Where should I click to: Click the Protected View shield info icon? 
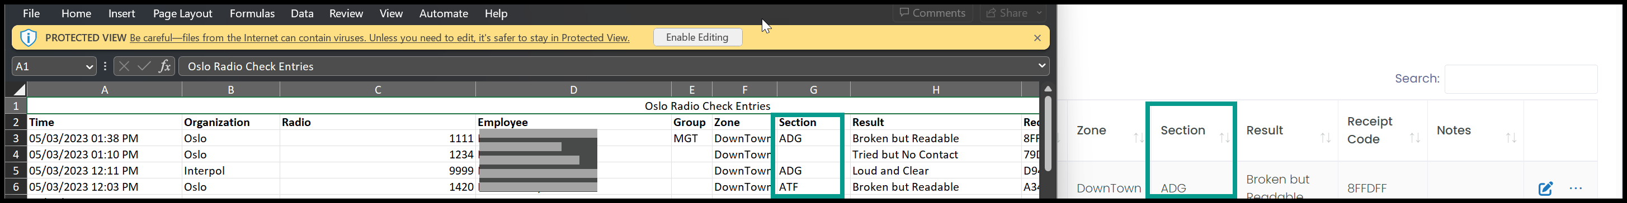(29, 38)
